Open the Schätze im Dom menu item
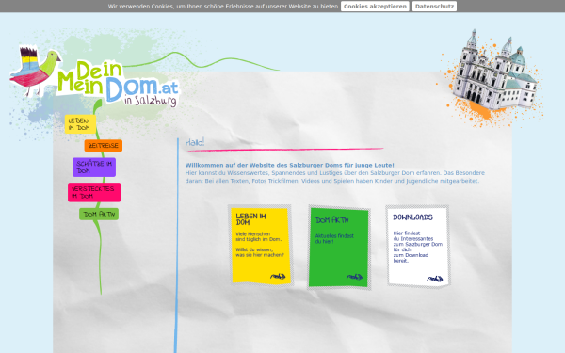 click(x=94, y=168)
